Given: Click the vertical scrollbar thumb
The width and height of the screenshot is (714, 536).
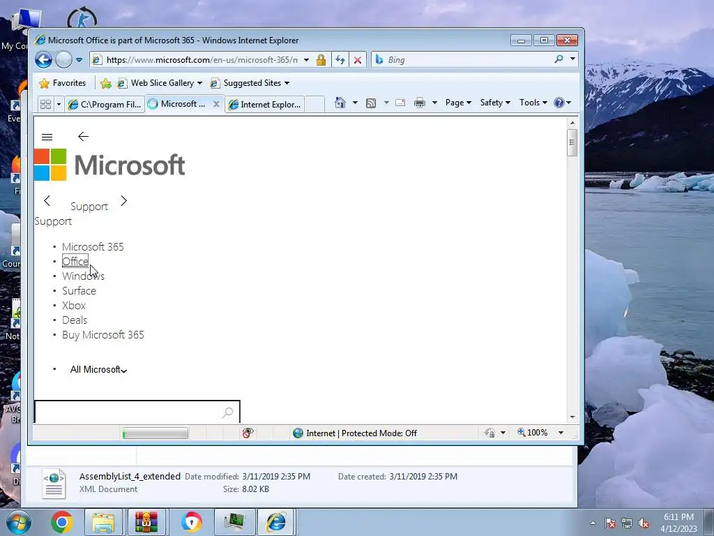Looking at the screenshot, I should [x=572, y=142].
